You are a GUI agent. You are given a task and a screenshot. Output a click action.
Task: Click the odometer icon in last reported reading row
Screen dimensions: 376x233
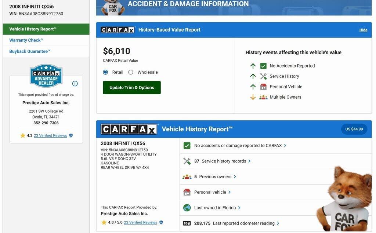pos(187,223)
